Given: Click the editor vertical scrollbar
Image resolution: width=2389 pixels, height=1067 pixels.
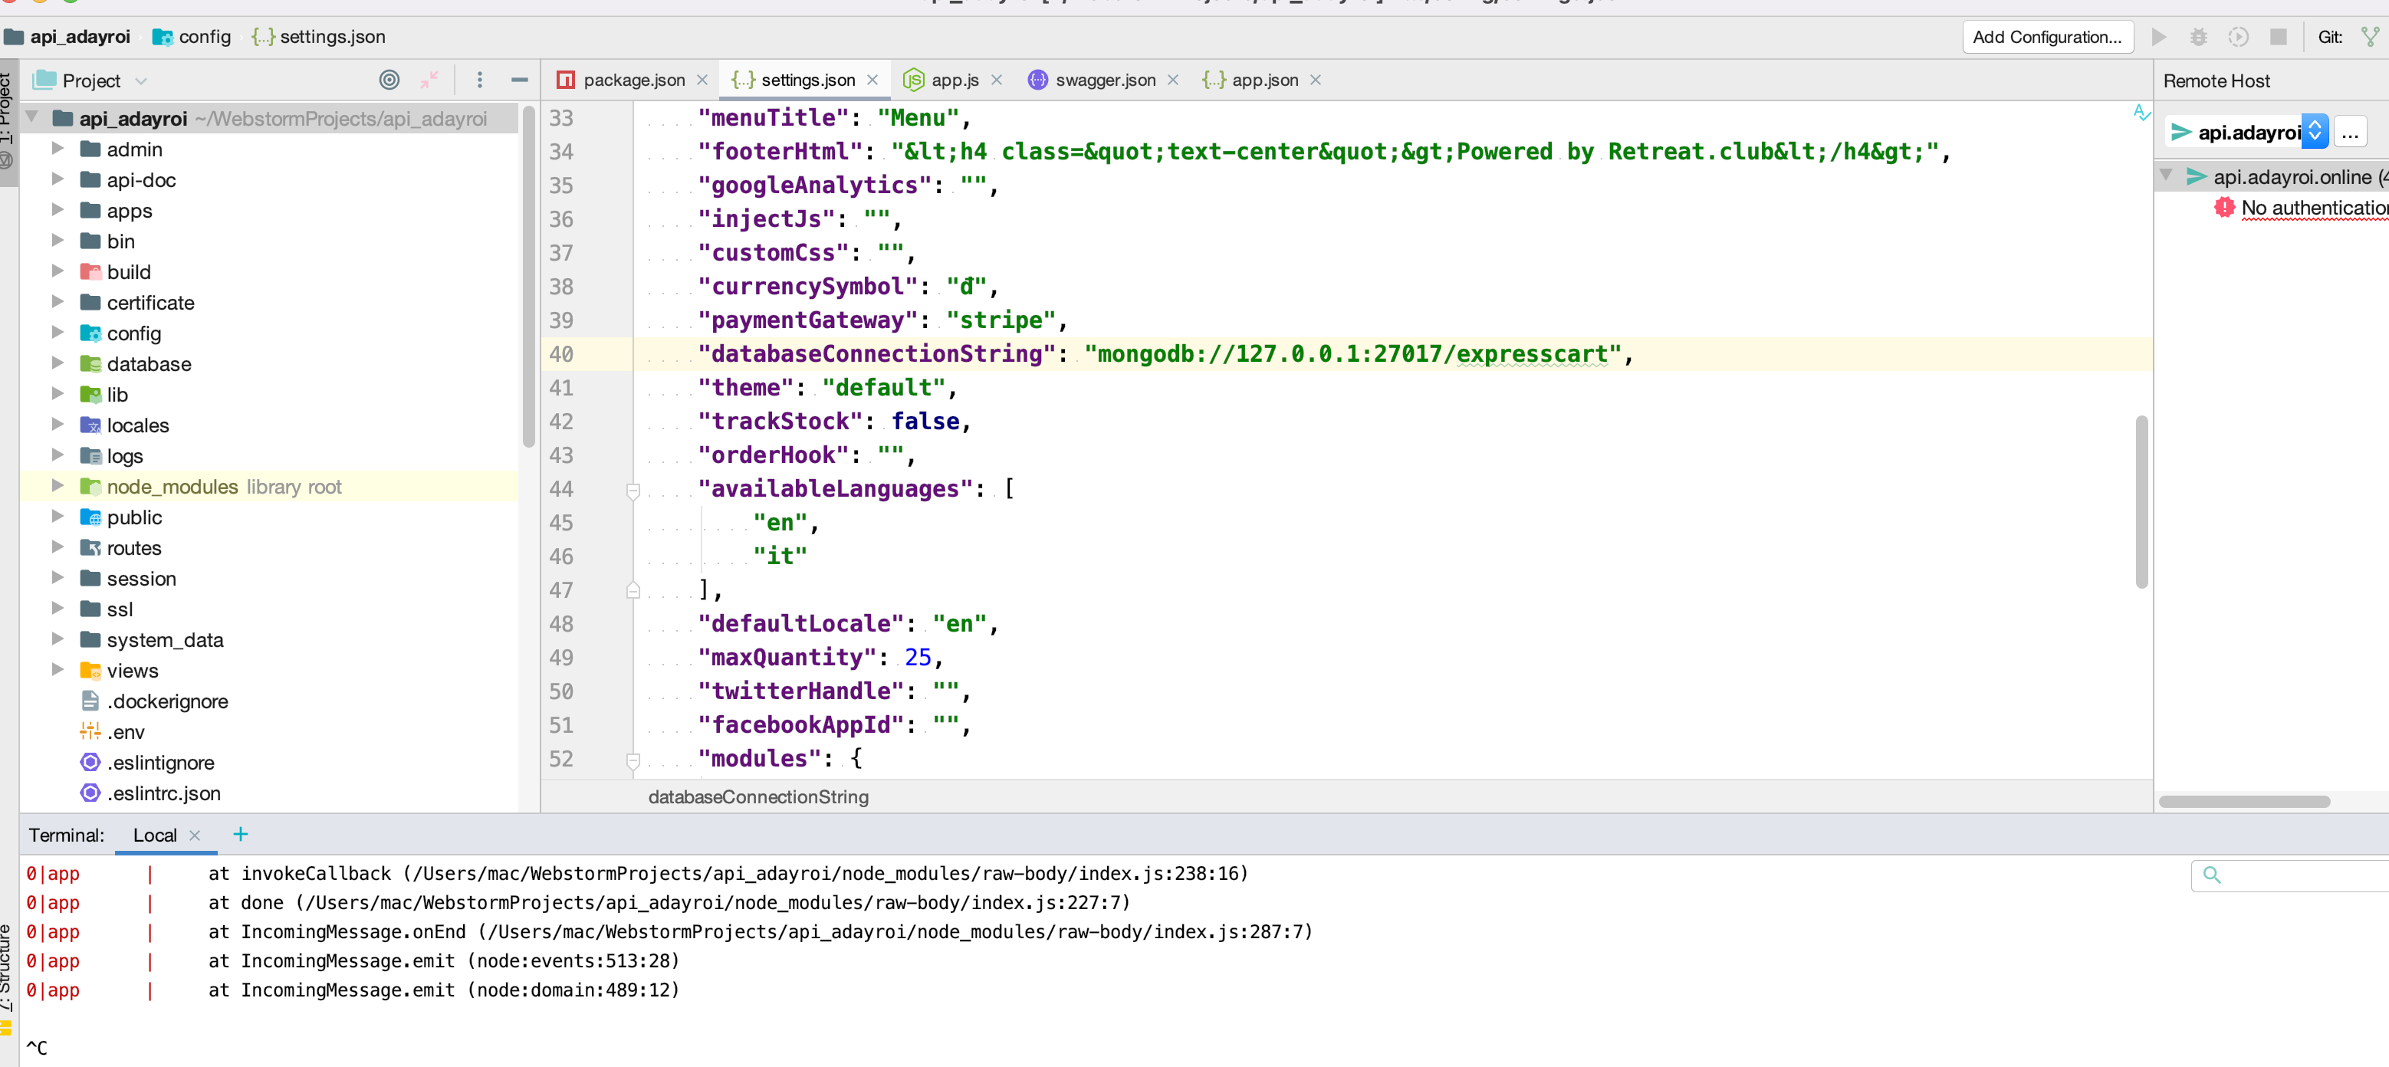Looking at the screenshot, I should pyautogui.click(x=2141, y=501).
